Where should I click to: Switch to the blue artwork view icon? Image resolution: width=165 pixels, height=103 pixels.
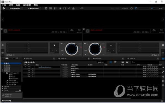coord(111,62)
